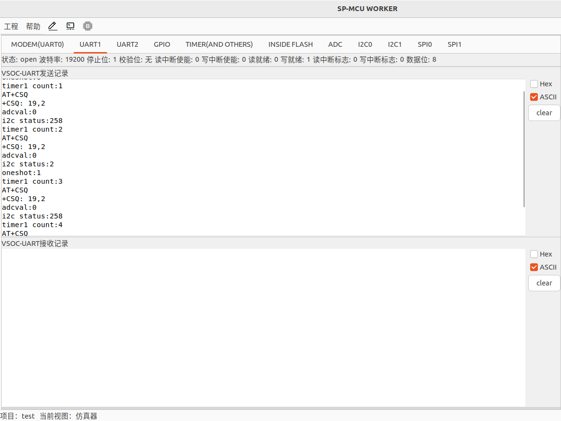Clear the UART send log

point(544,113)
